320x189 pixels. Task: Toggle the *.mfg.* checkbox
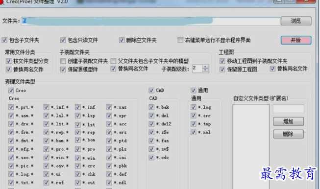(x=11, y=149)
